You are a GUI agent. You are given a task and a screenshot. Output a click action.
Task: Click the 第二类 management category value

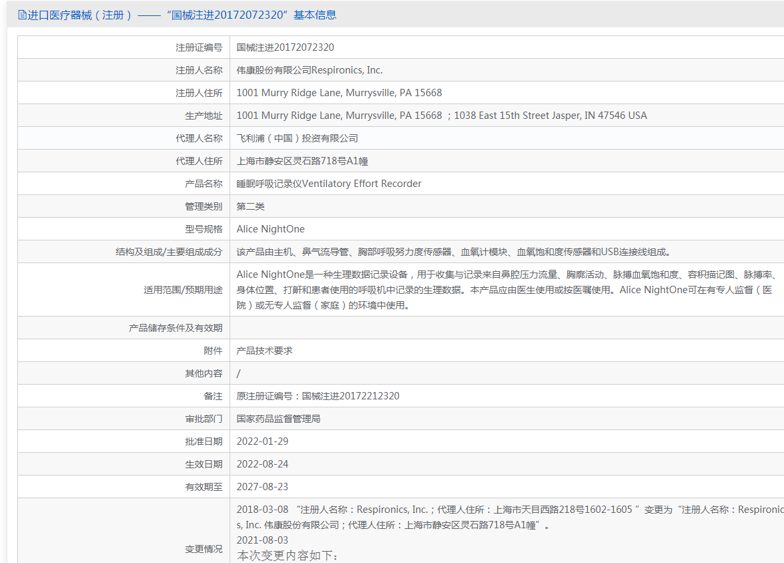click(251, 206)
